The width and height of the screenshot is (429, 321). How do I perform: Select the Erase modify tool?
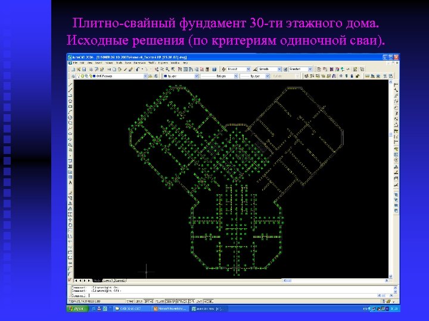point(70,193)
